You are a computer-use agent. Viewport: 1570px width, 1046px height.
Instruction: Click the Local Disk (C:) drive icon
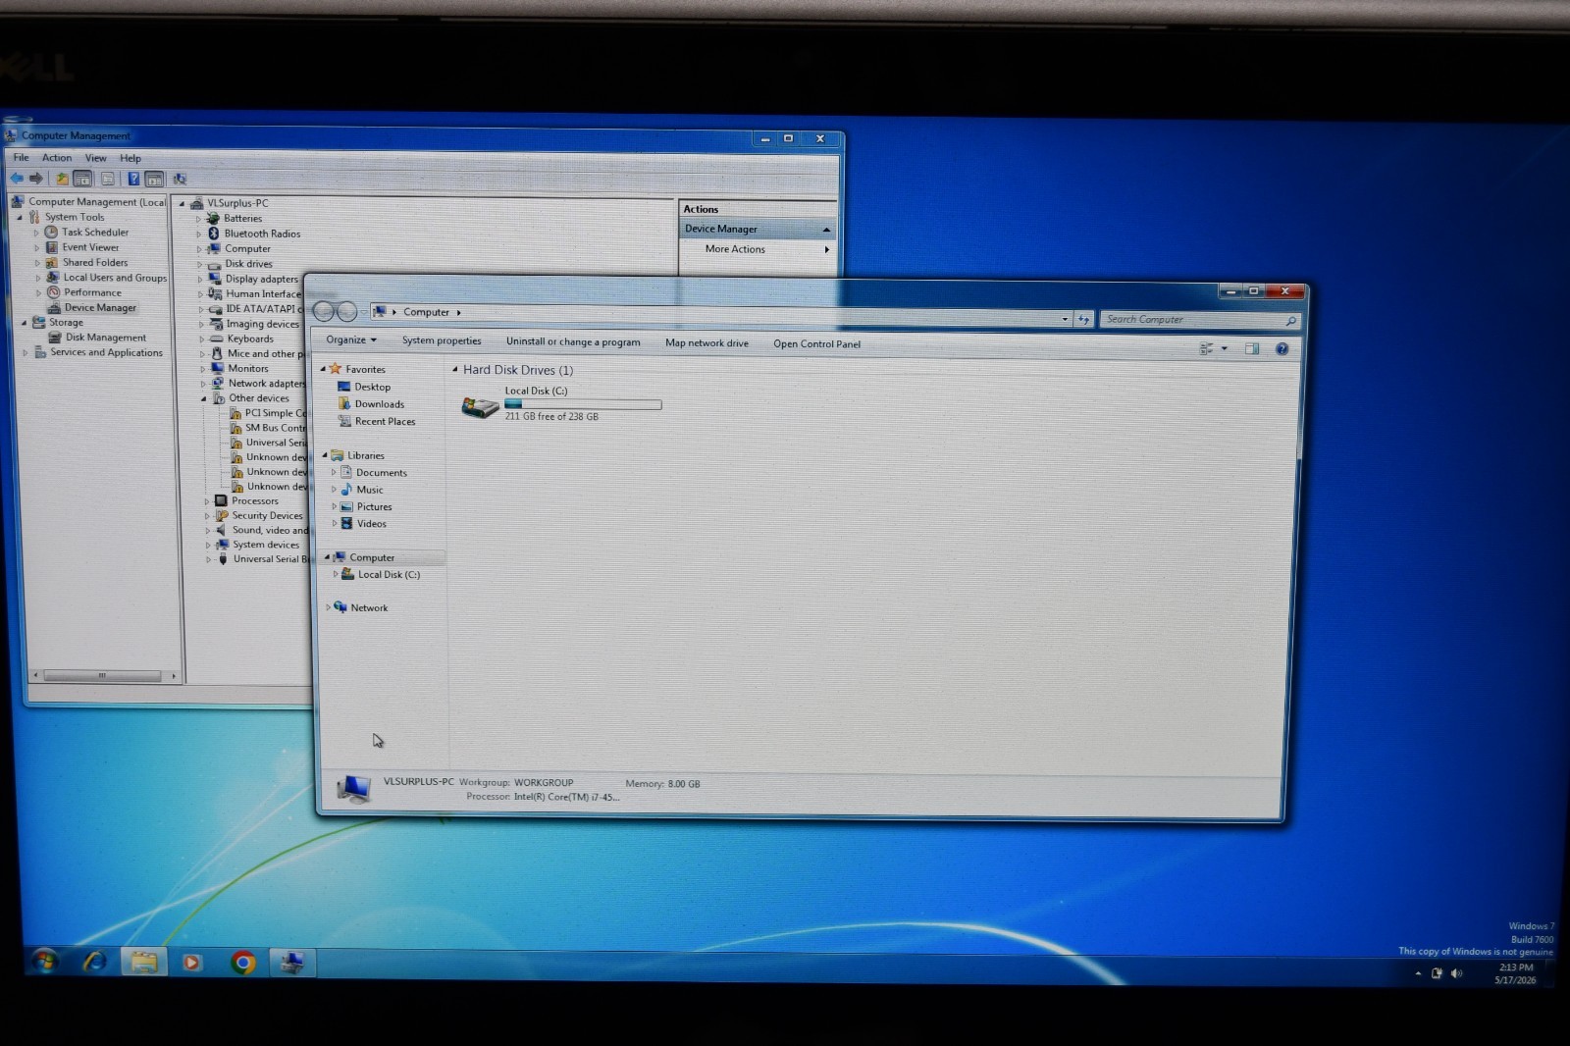(481, 406)
